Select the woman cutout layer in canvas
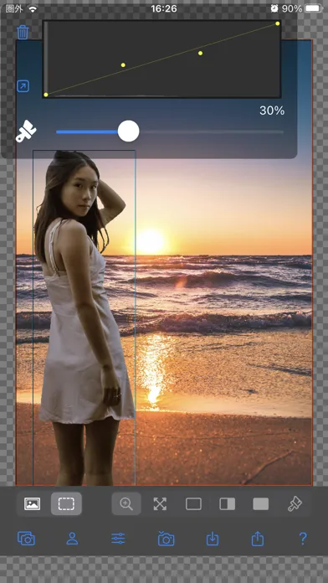This screenshot has height=583, width=328. 84,318
